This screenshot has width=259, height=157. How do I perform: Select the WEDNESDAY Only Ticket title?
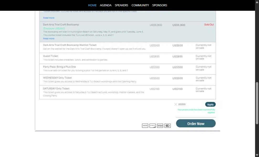tap(57, 78)
